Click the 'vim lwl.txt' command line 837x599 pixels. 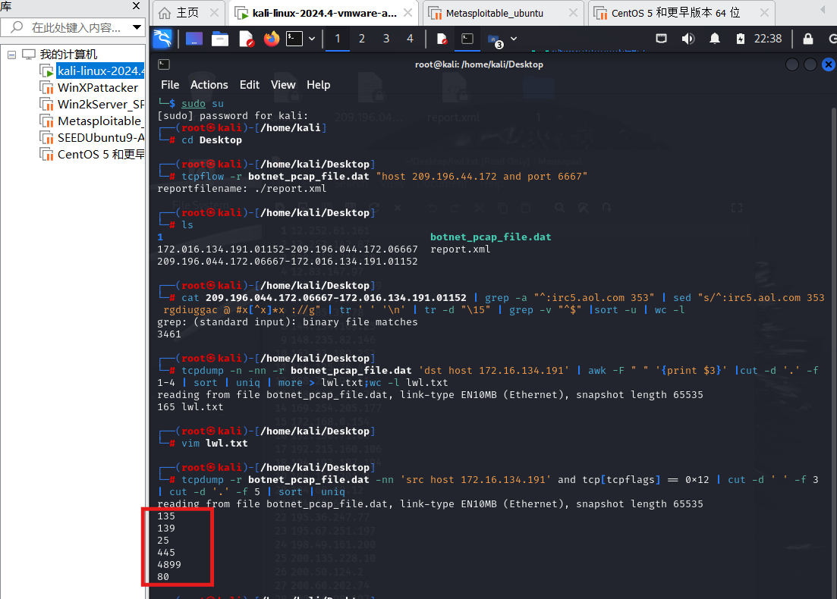coord(215,444)
